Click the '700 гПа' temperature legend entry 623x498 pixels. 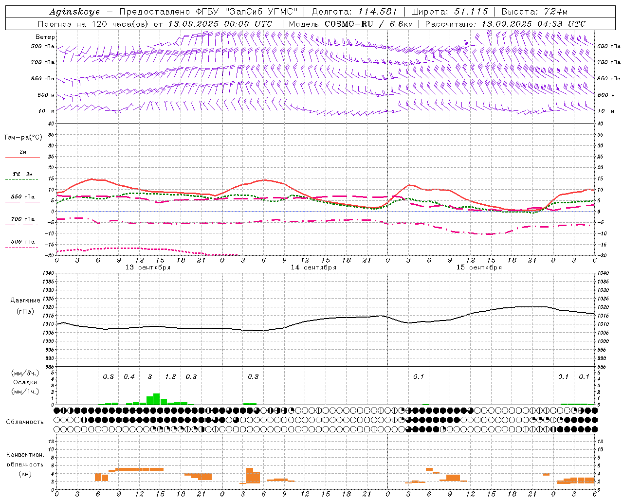23,219
